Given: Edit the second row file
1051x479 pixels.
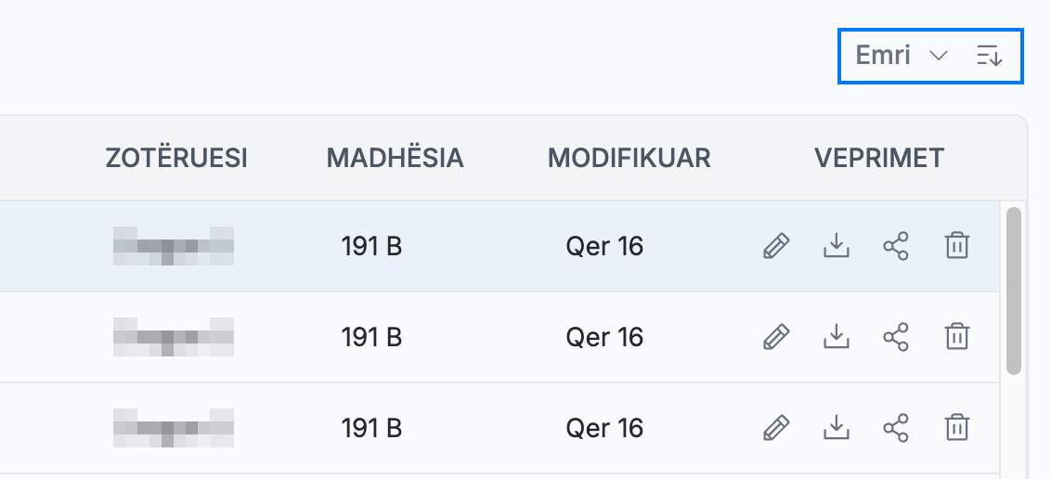Looking at the screenshot, I should pyautogui.click(x=776, y=337).
